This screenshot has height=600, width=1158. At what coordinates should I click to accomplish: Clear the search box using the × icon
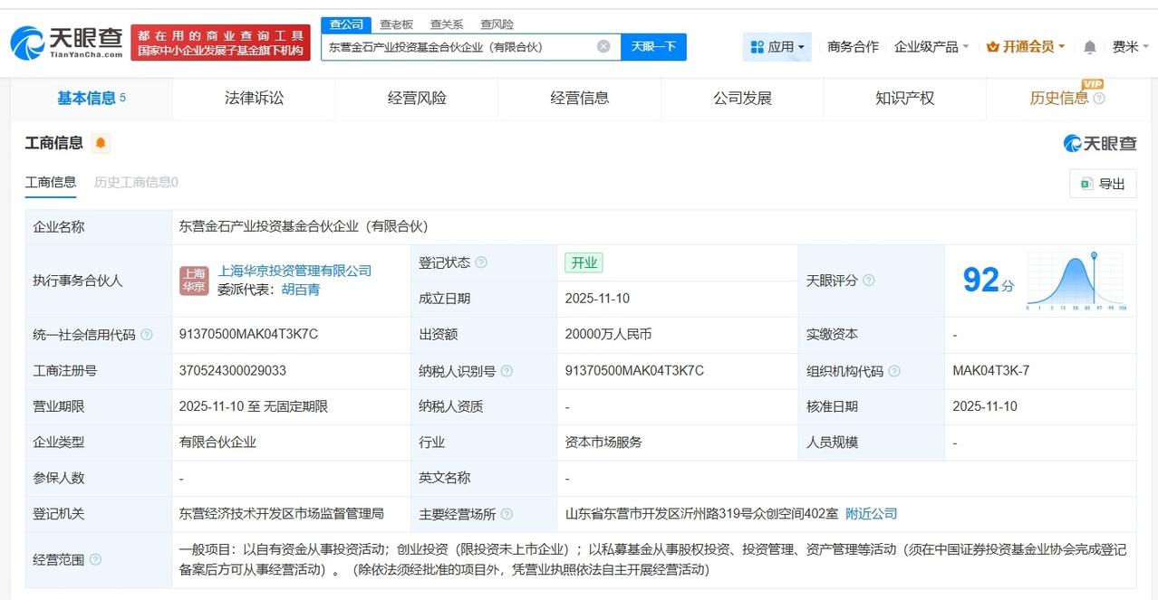603,45
